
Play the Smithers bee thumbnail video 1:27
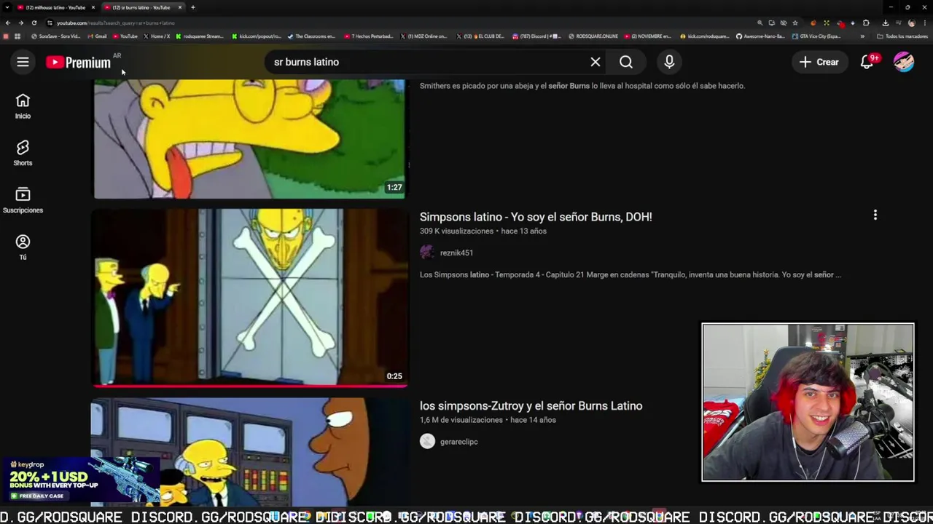click(x=249, y=138)
